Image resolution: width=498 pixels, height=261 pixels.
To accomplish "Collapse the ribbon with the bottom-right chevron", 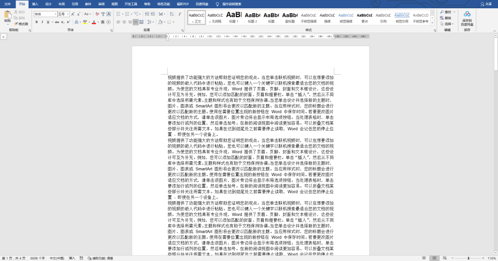I will (494, 30).
